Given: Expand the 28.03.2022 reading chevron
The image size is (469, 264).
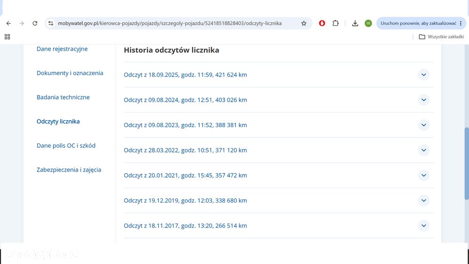Looking at the screenshot, I should 424,150.
